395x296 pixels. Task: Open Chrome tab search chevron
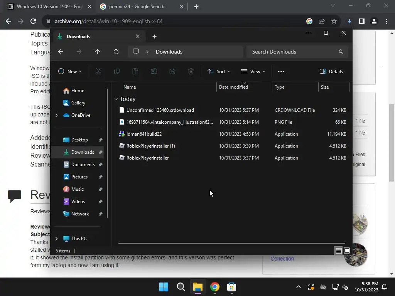[x=333, y=5]
